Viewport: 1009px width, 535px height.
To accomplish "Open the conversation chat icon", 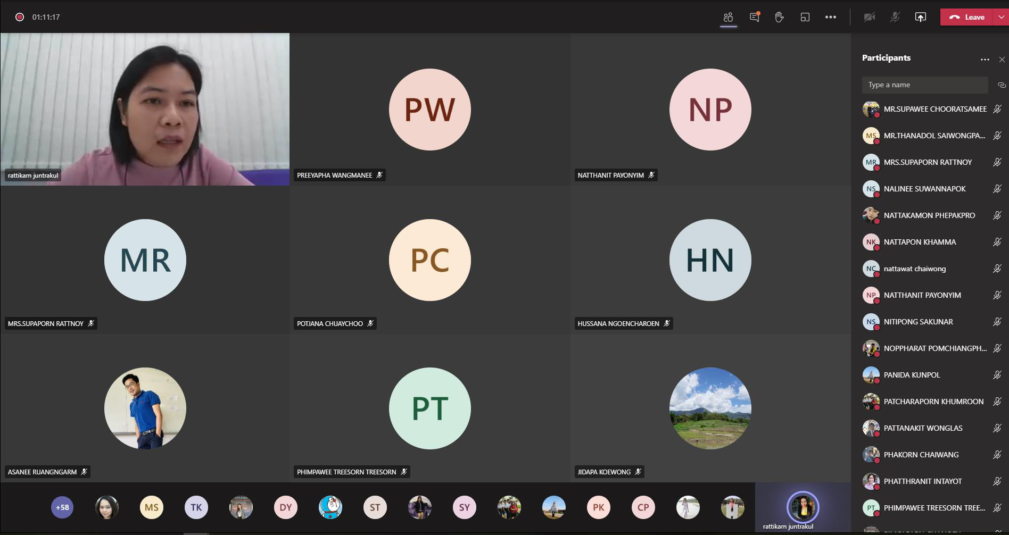I will (754, 17).
